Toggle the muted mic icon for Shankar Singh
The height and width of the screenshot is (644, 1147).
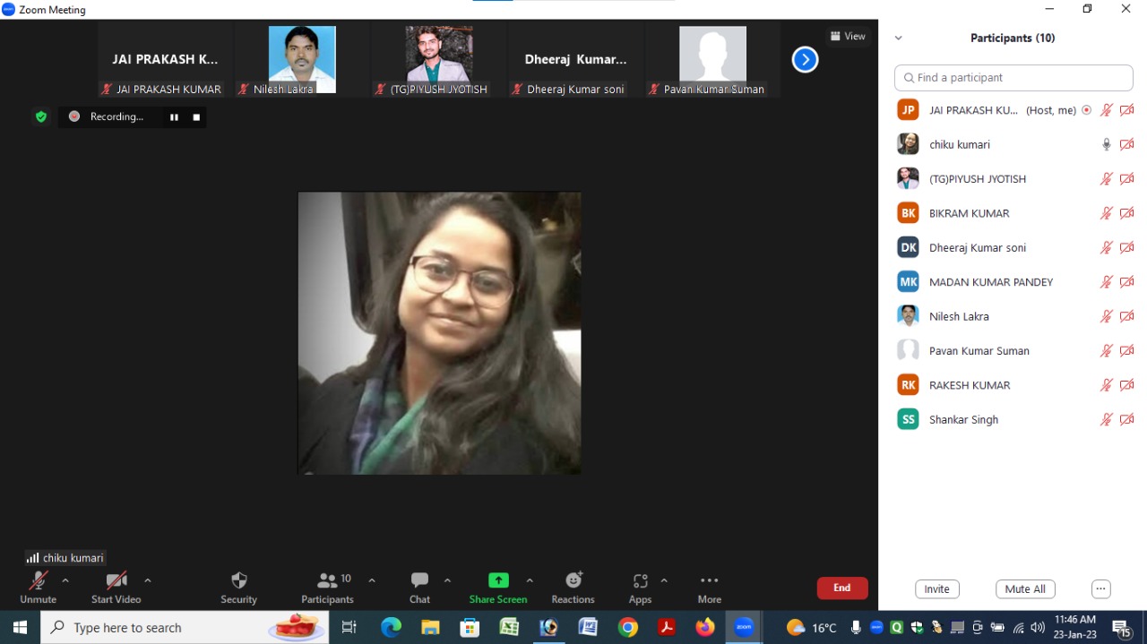click(x=1107, y=419)
